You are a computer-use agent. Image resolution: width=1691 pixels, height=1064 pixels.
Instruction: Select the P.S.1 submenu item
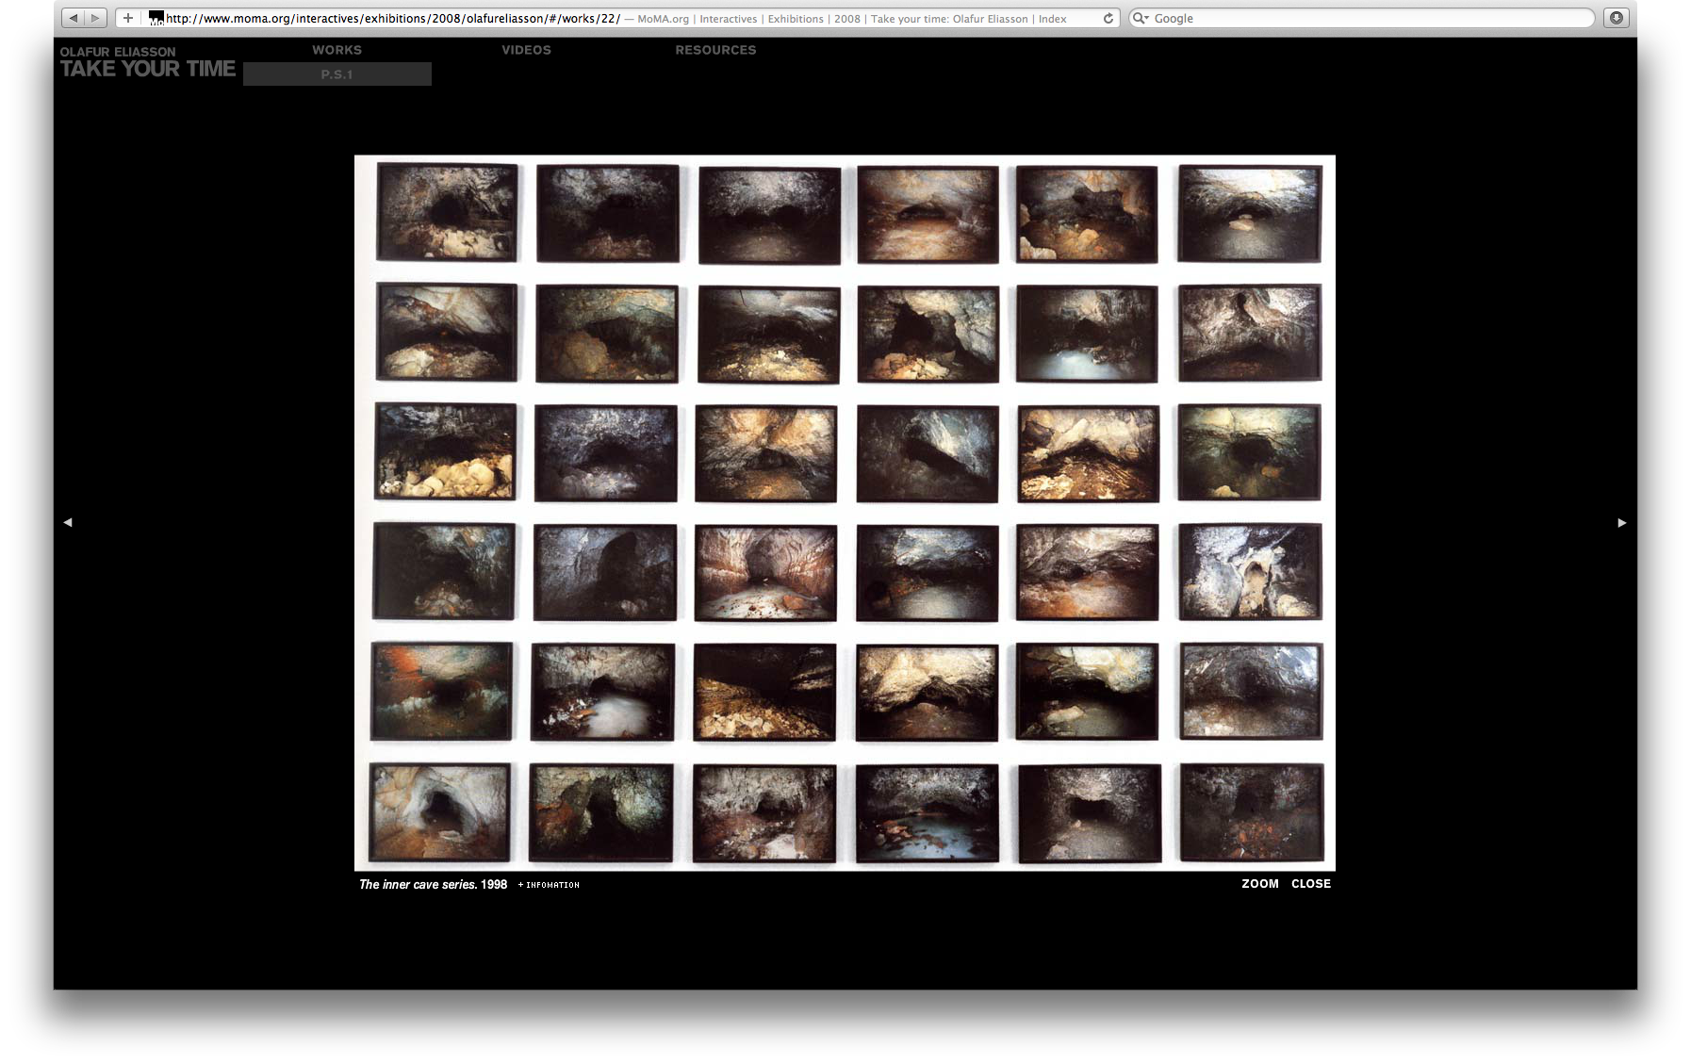[x=337, y=74]
